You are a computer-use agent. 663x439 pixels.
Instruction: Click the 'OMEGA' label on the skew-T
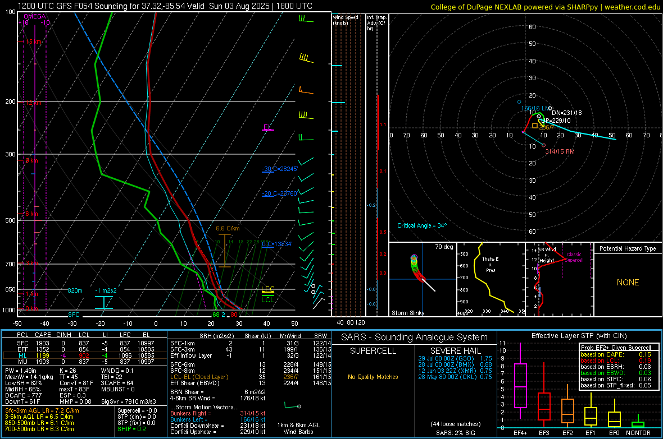35,16
